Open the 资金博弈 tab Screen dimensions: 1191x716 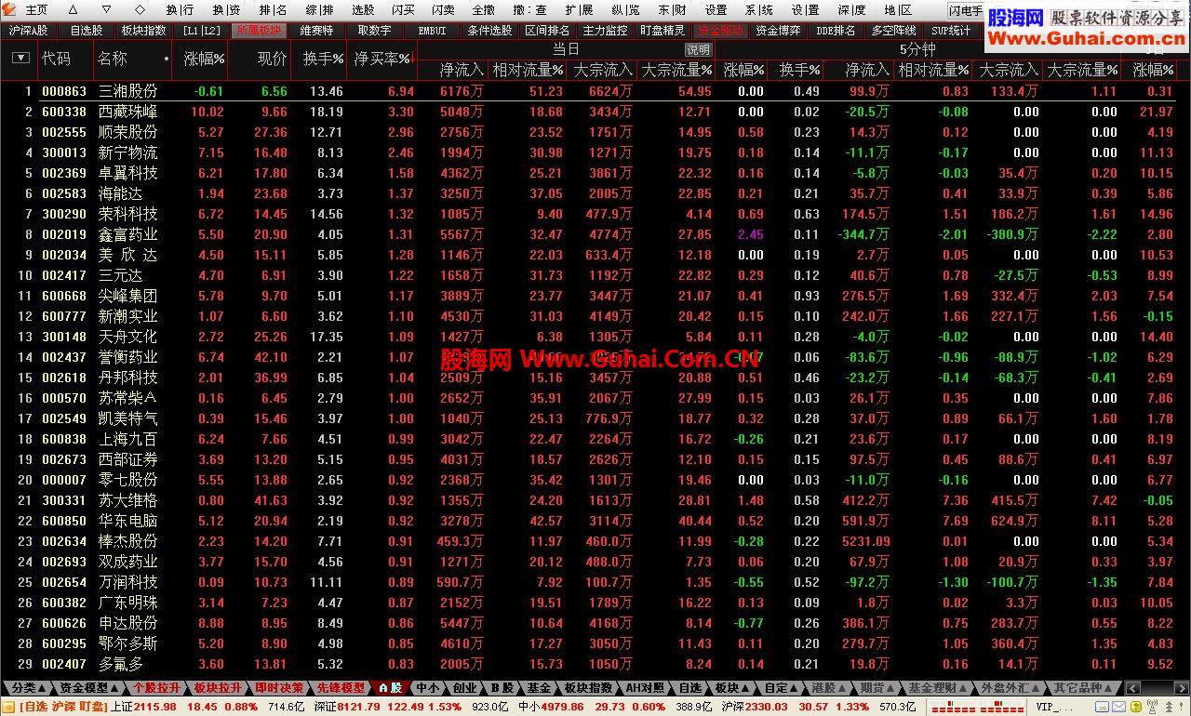(x=778, y=31)
